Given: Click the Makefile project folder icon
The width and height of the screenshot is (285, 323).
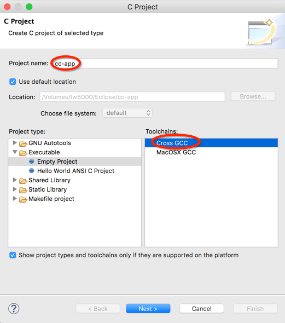Looking at the screenshot, I should (23, 199).
